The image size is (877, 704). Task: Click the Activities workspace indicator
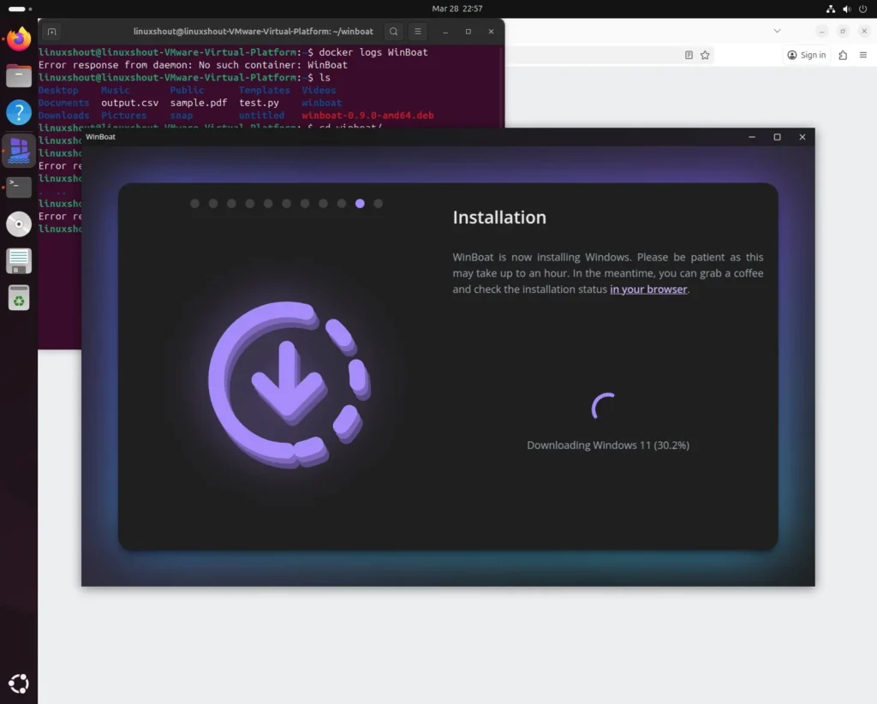point(21,9)
